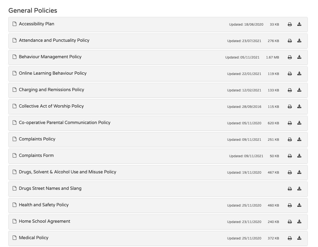Print the Accessibility Plan document
This screenshot has height=247, width=318.
(290, 24)
